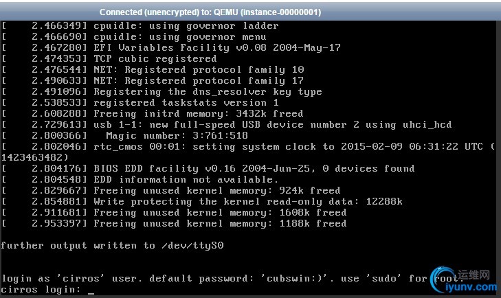
Task: Click the 'protocol family 17' log line
Action: (x=153, y=80)
